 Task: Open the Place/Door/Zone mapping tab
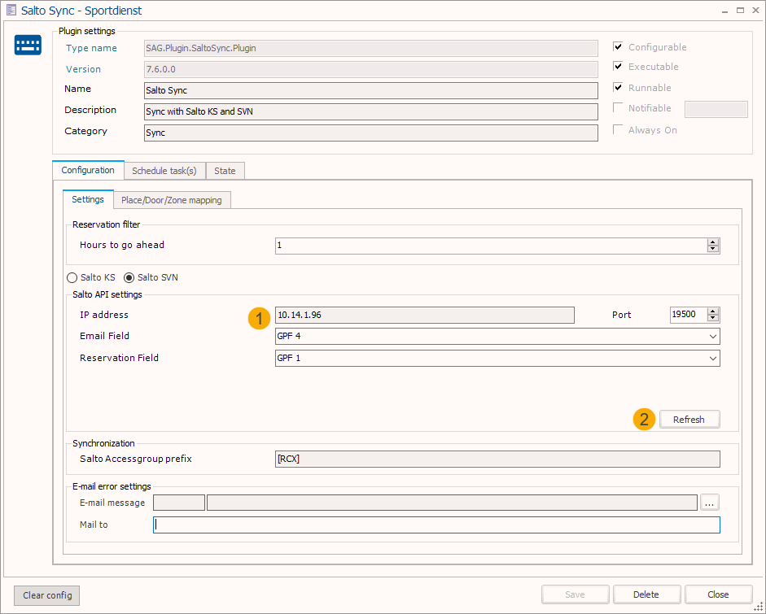click(x=171, y=200)
